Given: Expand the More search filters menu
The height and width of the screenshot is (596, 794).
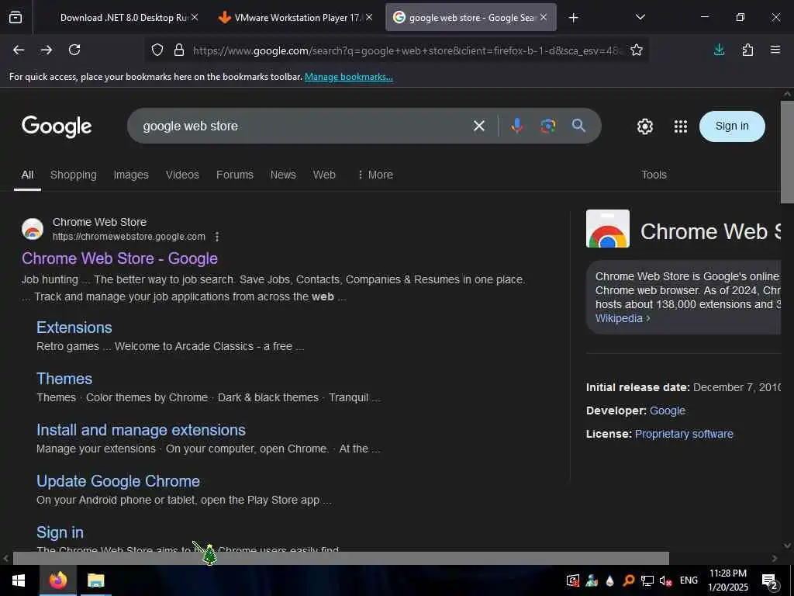Looking at the screenshot, I should pos(375,175).
